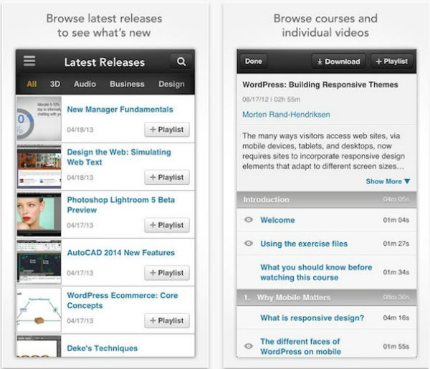
Task: Expand description with Show More
Action: [x=388, y=181]
